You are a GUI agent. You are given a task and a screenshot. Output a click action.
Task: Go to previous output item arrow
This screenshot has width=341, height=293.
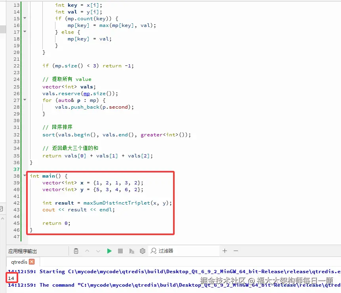87,251
